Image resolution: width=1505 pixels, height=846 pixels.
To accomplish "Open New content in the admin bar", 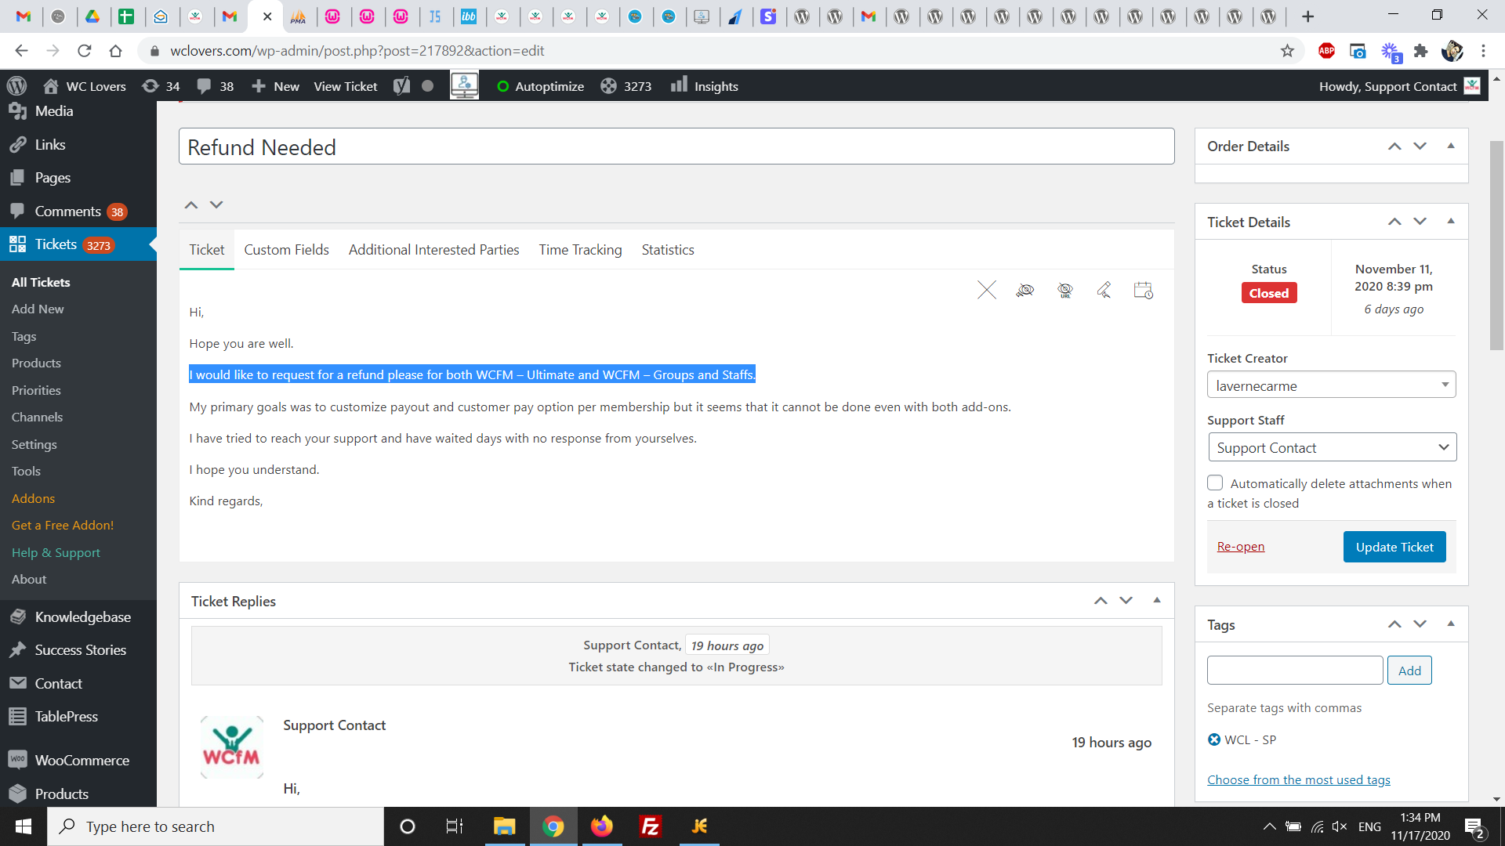I will [x=275, y=86].
